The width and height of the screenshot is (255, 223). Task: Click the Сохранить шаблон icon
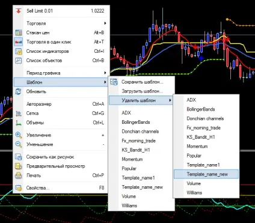click(114, 82)
